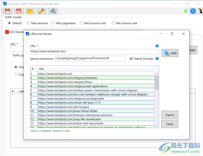Open the yellow folder icon in toolbar
The width and height of the screenshot is (203, 156).
click(x=30, y=11)
